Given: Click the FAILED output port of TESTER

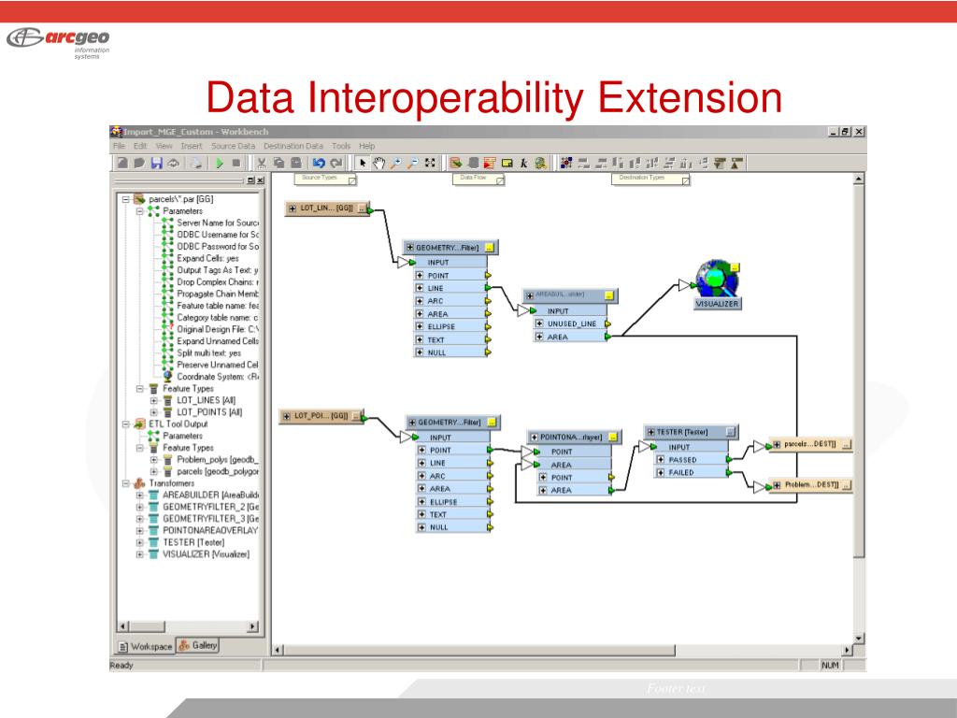Looking at the screenshot, I should pyautogui.click(x=729, y=472).
